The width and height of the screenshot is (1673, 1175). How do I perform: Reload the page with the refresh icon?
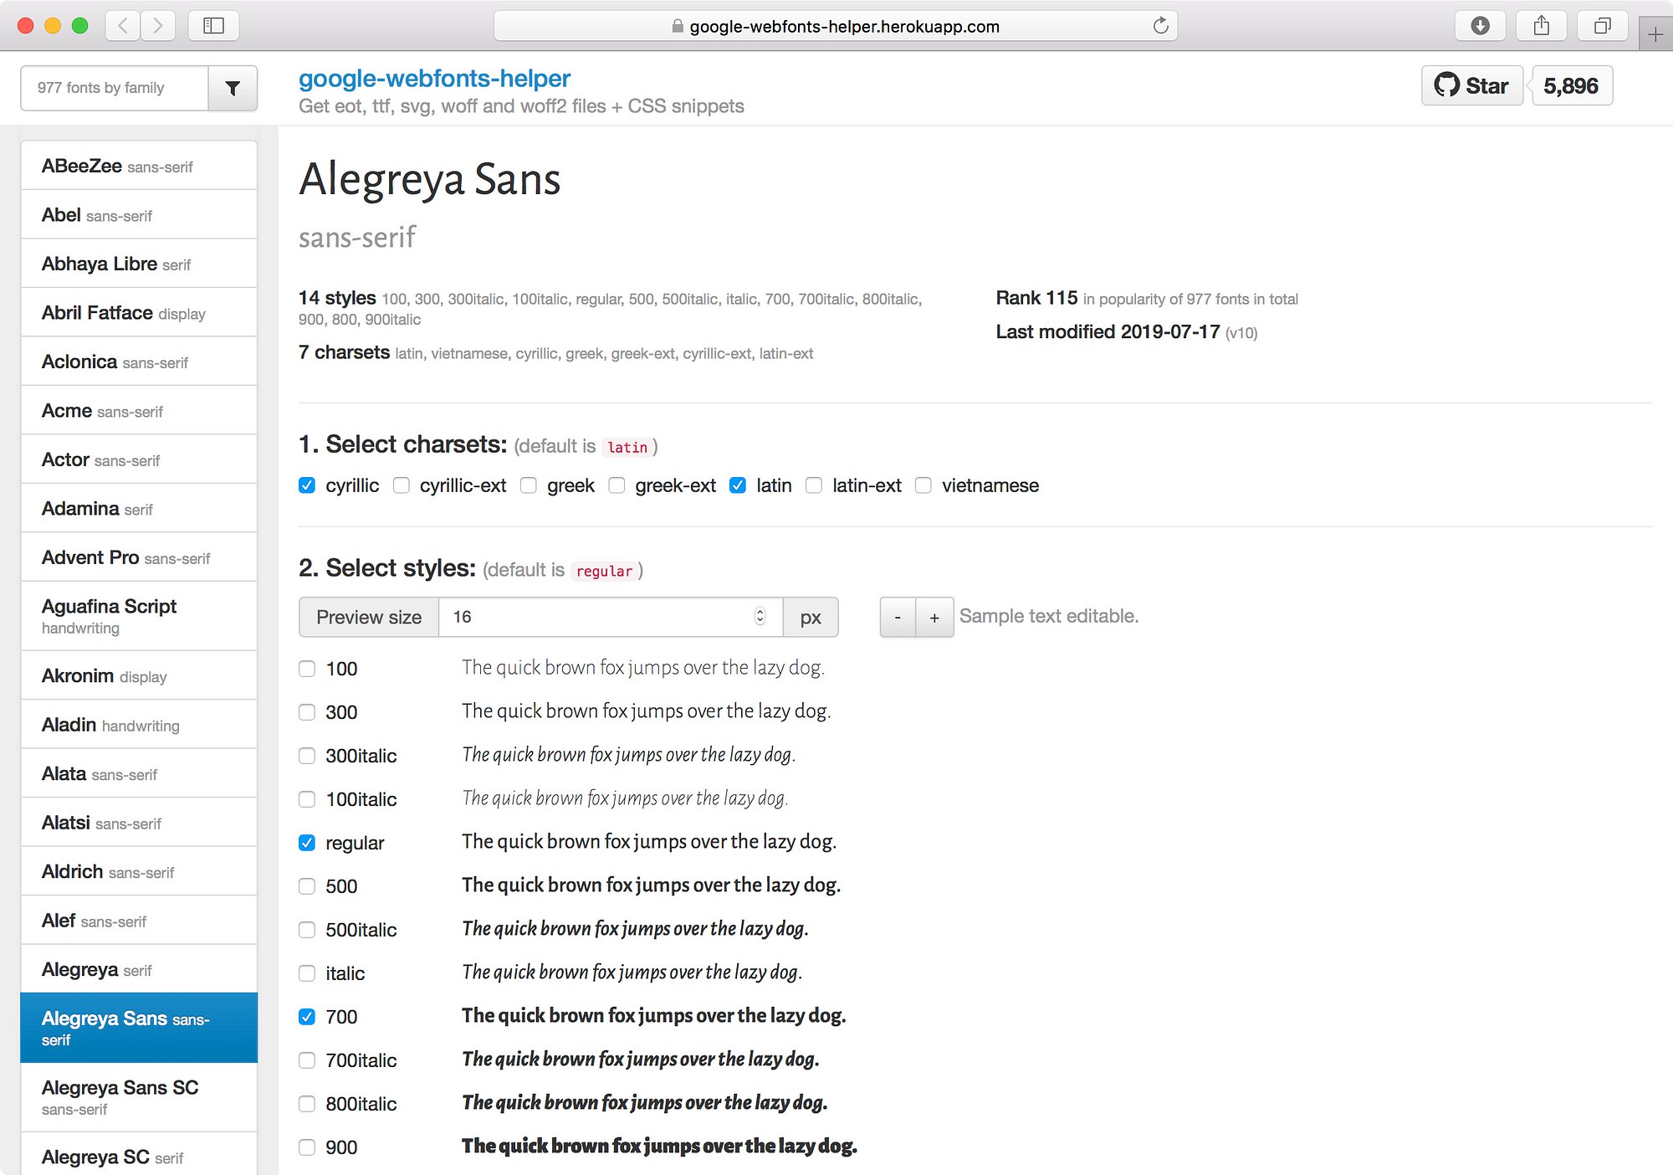1160,26
